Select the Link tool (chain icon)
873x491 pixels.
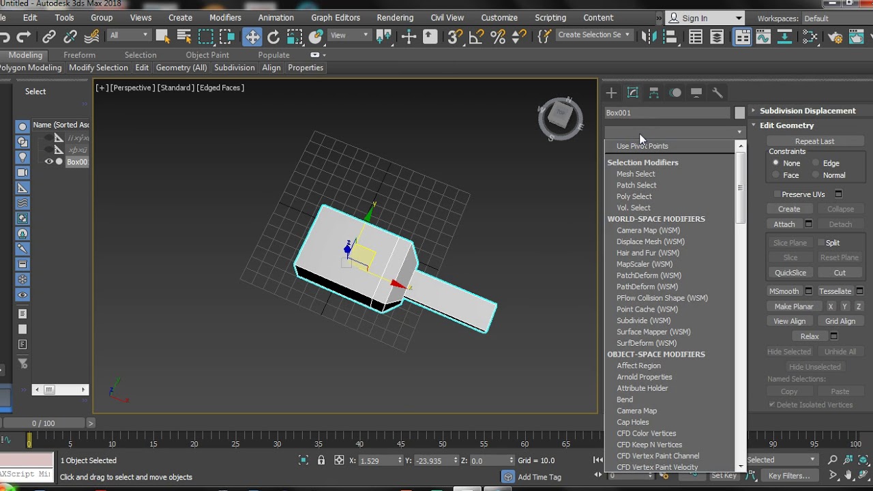click(49, 37)
